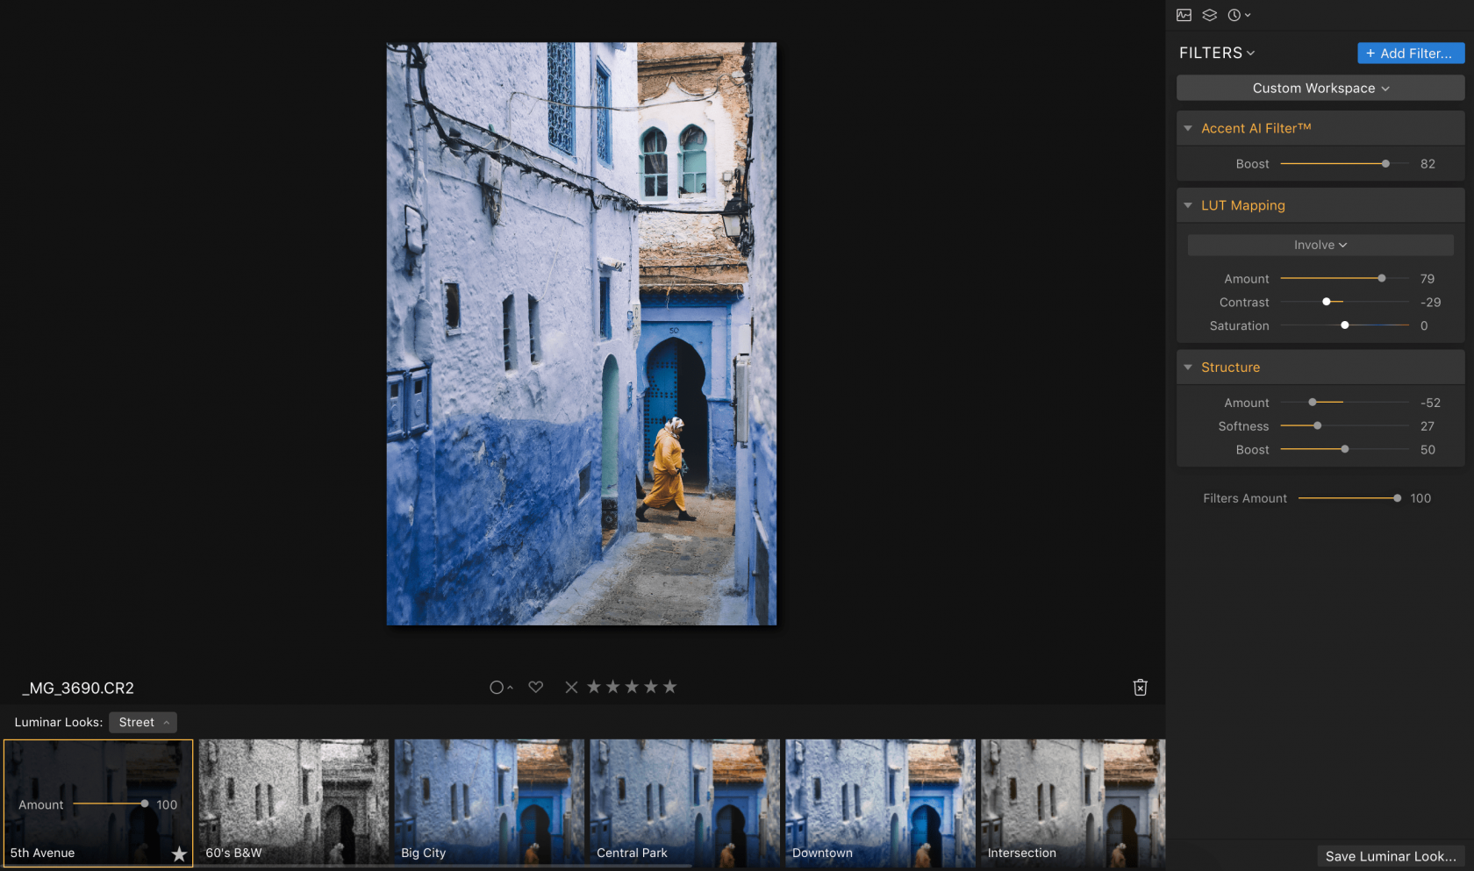Open the Layers panel icon

(1209, 15)
